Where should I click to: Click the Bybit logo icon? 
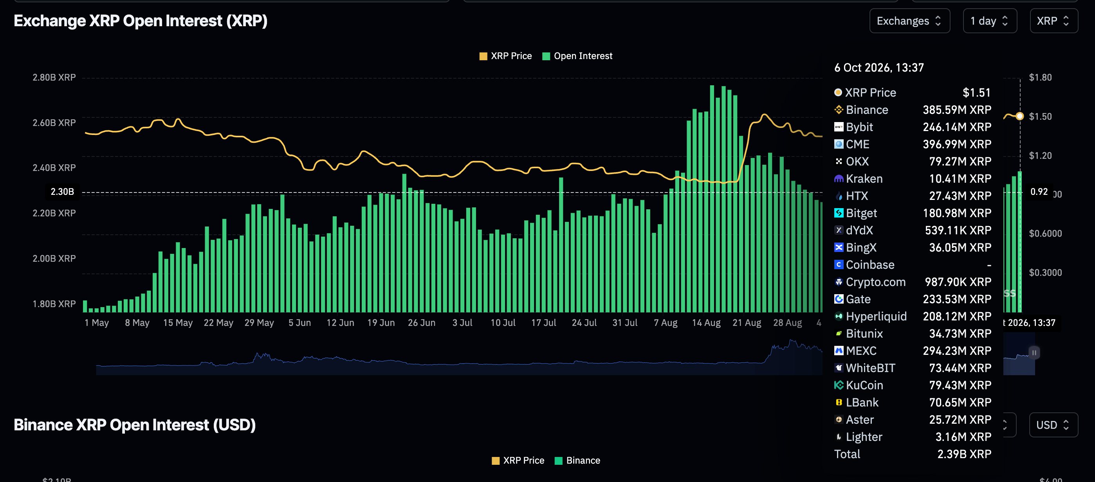(x=838, y=127)
